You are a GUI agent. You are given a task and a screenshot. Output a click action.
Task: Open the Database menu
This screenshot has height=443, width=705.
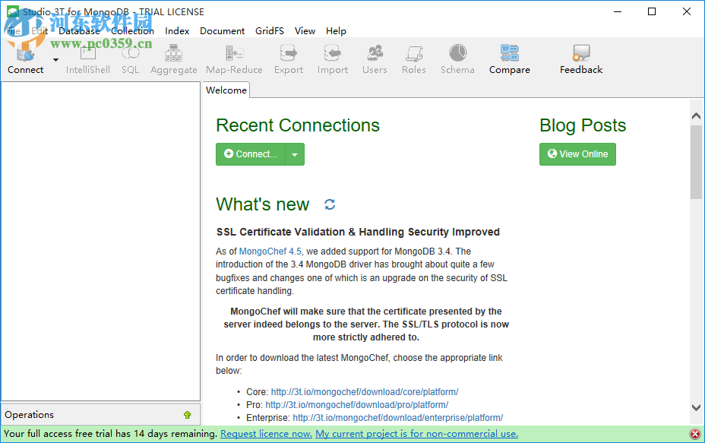(78, 31)
